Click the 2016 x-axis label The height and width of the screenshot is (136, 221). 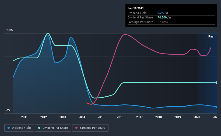(120, 117)
